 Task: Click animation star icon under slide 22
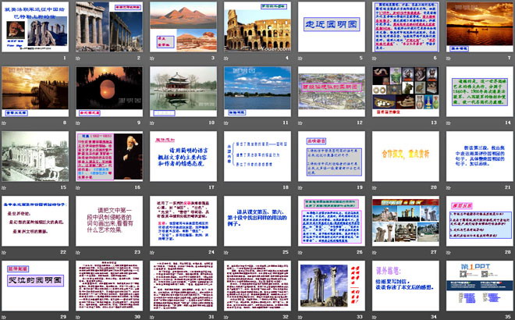[4, 252]
